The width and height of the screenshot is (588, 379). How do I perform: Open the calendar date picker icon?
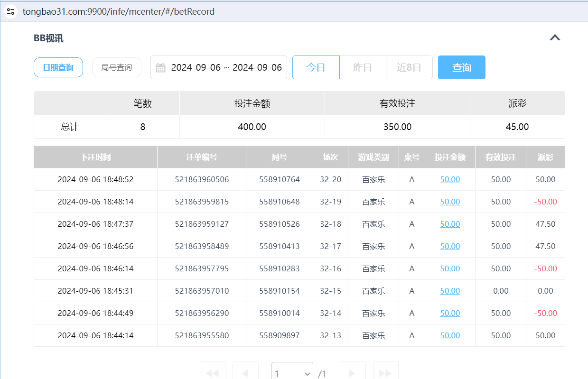click(161, 67)
